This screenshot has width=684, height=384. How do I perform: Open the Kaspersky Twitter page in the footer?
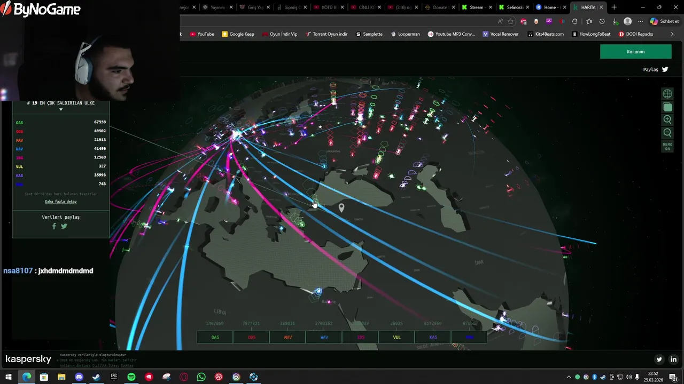pos(659,359)
